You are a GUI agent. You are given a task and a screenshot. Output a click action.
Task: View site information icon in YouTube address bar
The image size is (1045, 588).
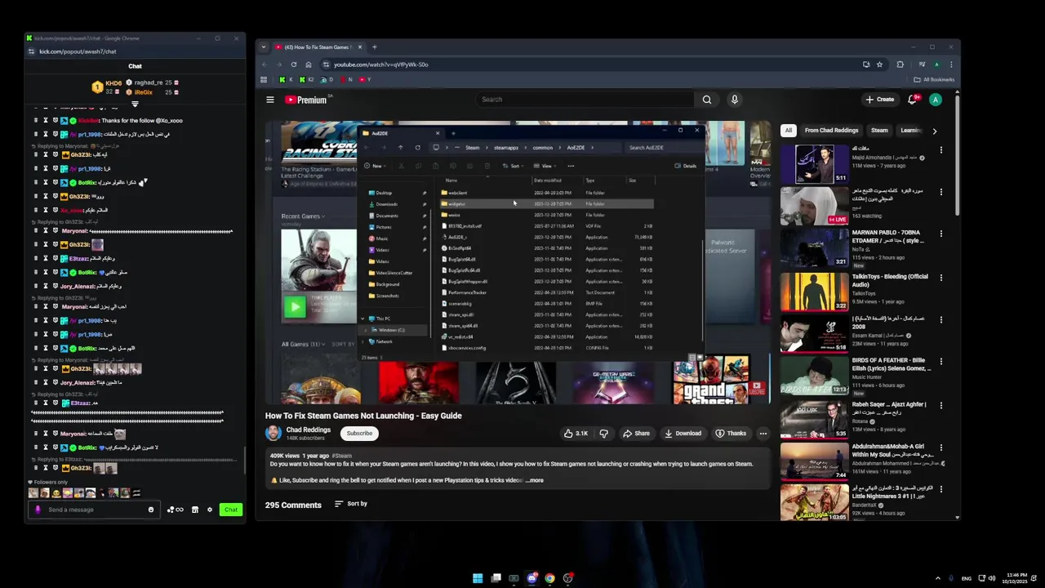coord(326,65)
